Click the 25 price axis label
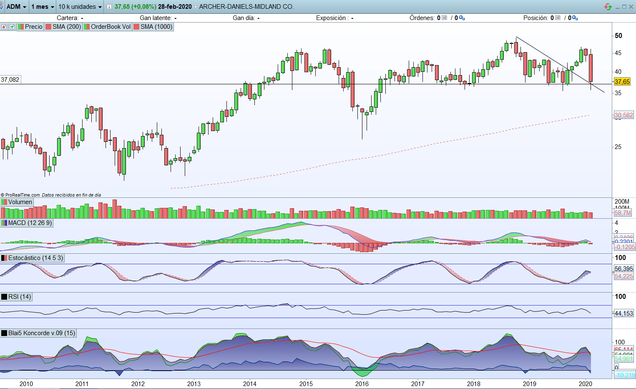Image resolution: width=636 pixels, height=389 pixels. tap(618, 147)
